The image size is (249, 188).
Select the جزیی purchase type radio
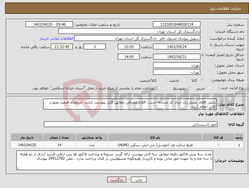click(x=210, y=87)
